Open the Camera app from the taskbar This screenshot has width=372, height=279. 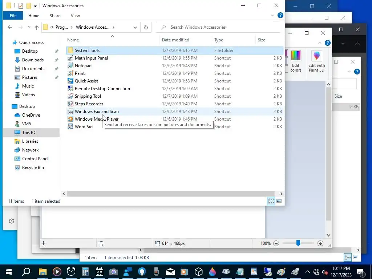tap(114, 272)
